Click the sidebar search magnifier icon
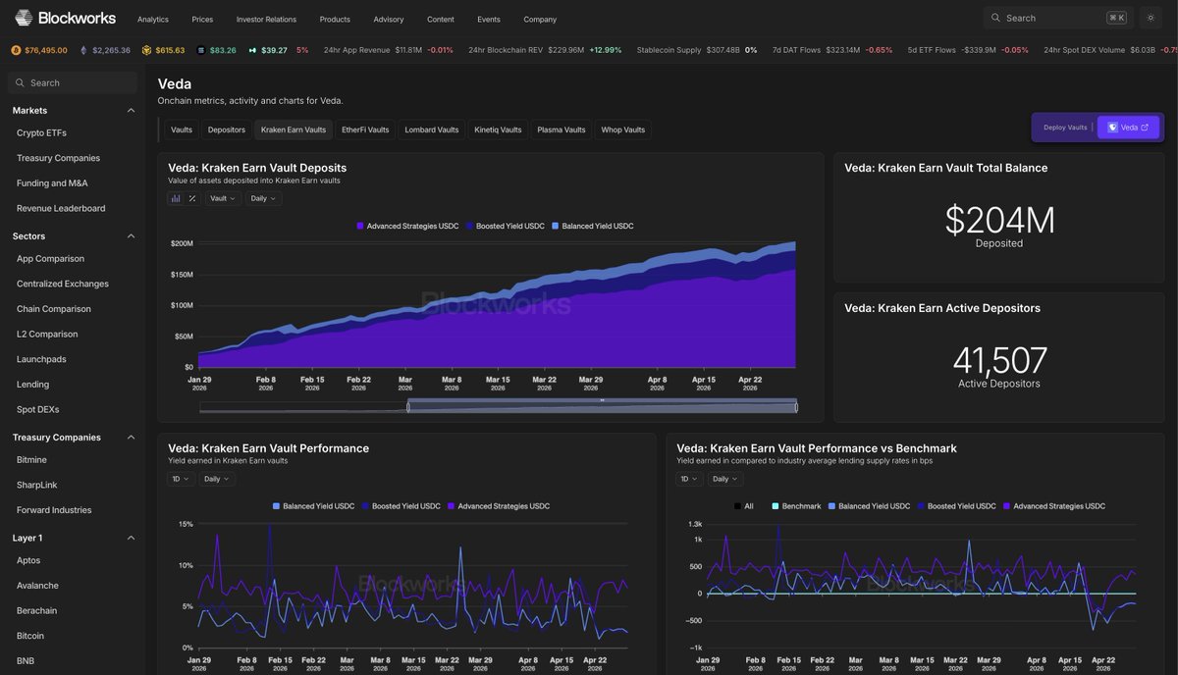 pos(20,83)
